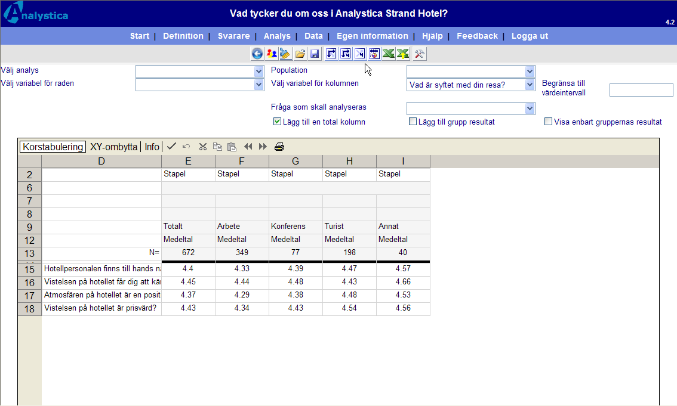This screenshot has height=406, width=677.
Task: Open the respondents group people icon
Action: 272,54
